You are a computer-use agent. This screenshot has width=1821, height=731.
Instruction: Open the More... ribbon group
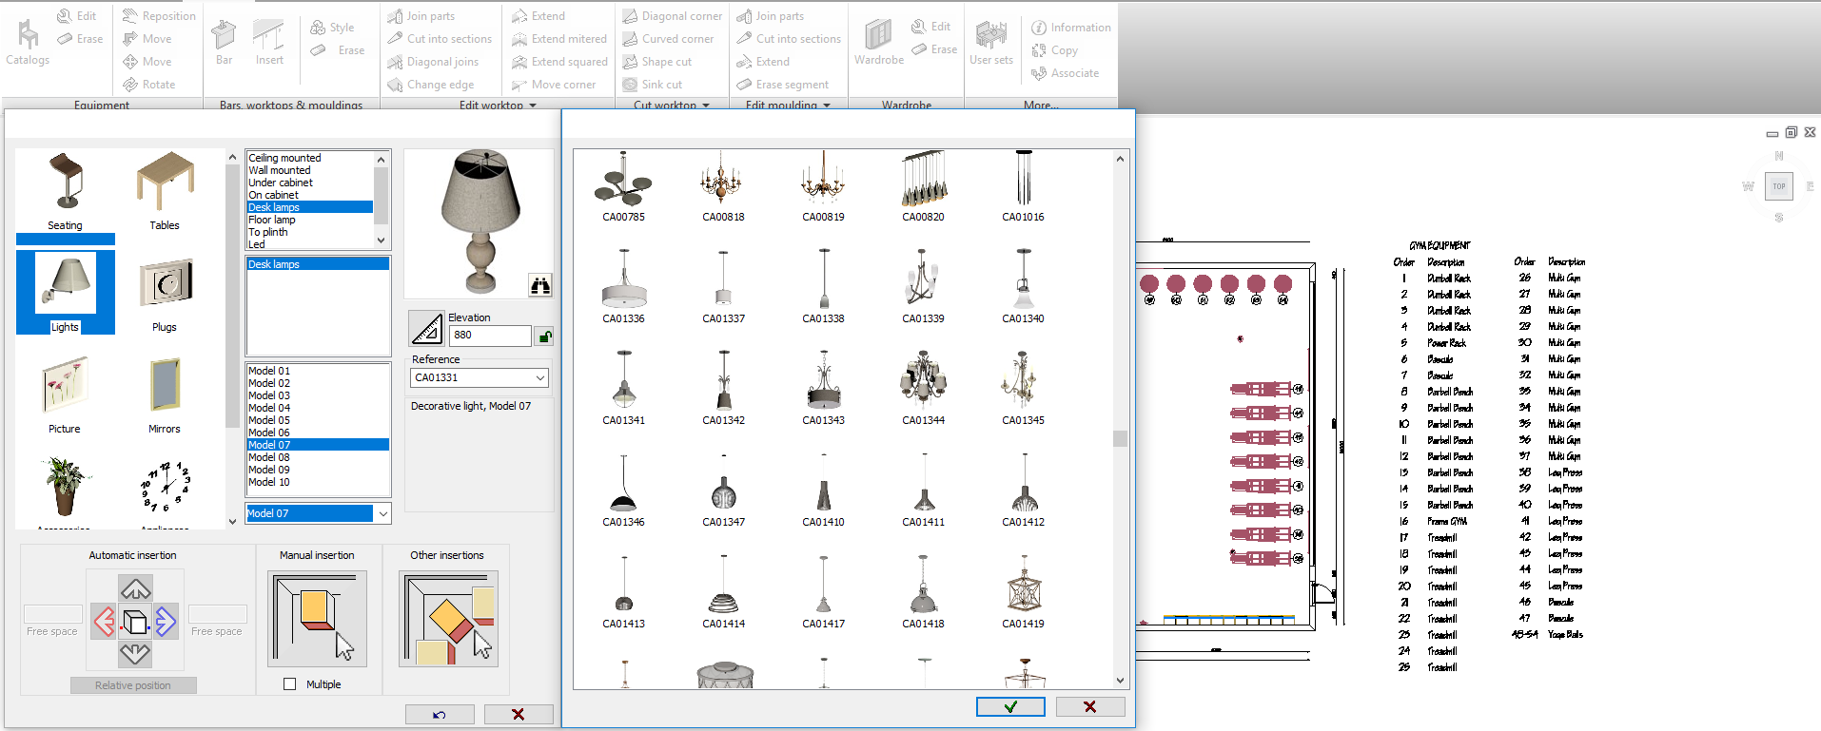point(1041,106)
